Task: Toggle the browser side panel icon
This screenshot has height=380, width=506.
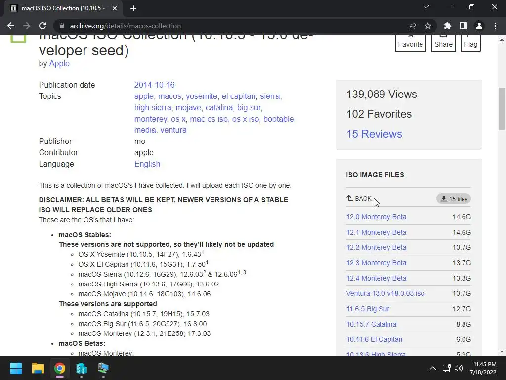Action: [x=464, y=26]
